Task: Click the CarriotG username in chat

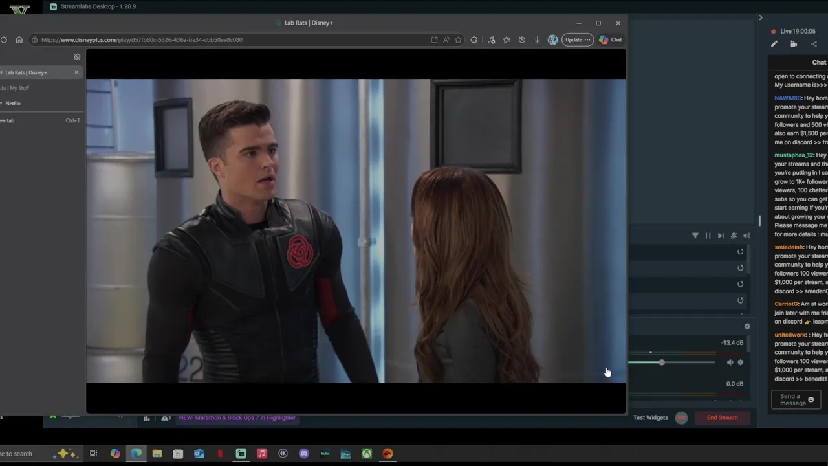Action: pos(787,304)
